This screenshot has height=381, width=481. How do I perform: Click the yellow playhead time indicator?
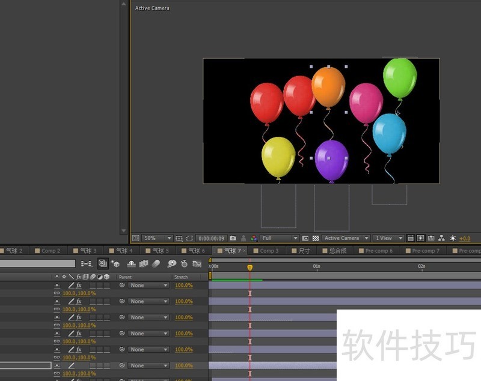coord(250,268)
